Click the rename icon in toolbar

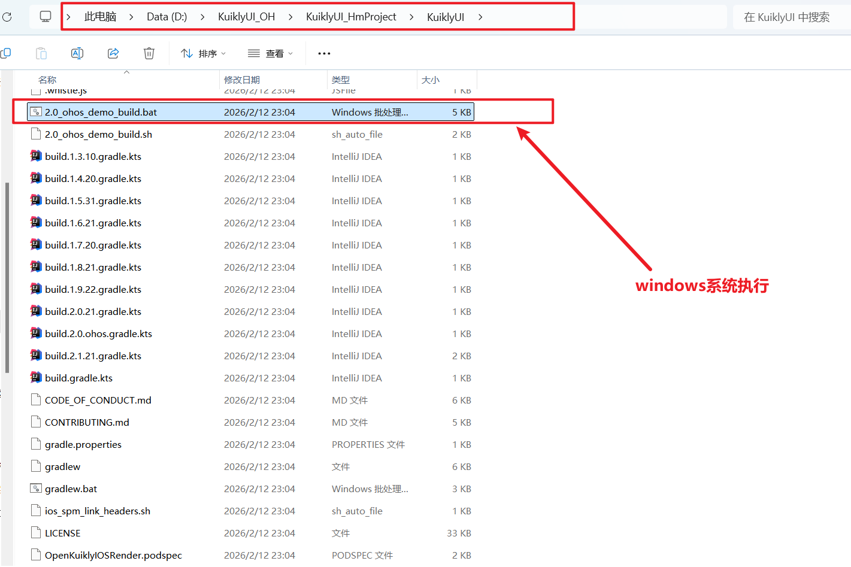(x=77, y=53)
